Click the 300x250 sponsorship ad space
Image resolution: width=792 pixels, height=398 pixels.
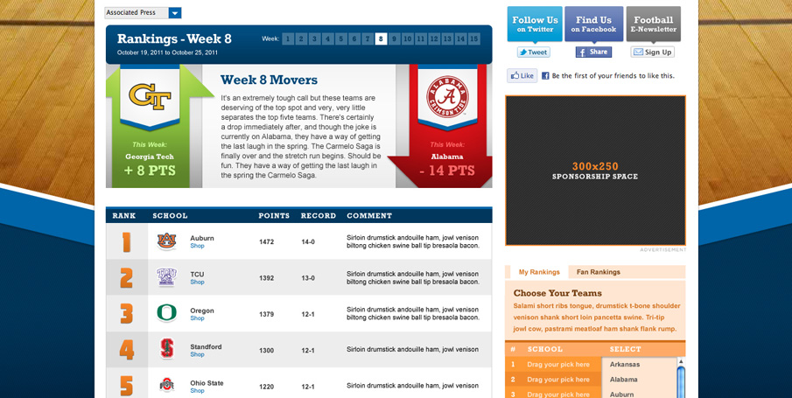[595, 171]
